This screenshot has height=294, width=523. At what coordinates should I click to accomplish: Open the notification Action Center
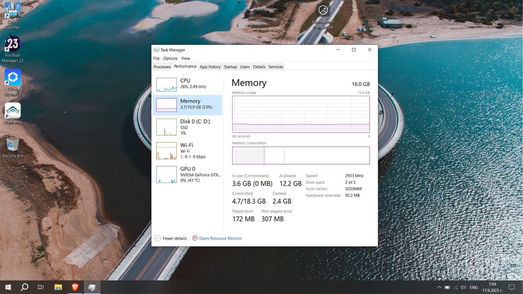click(511, 287)
